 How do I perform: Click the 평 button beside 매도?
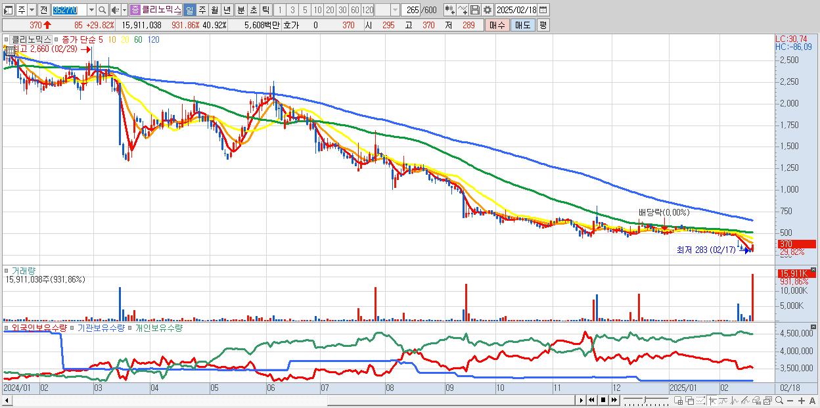tap(543, 25)
